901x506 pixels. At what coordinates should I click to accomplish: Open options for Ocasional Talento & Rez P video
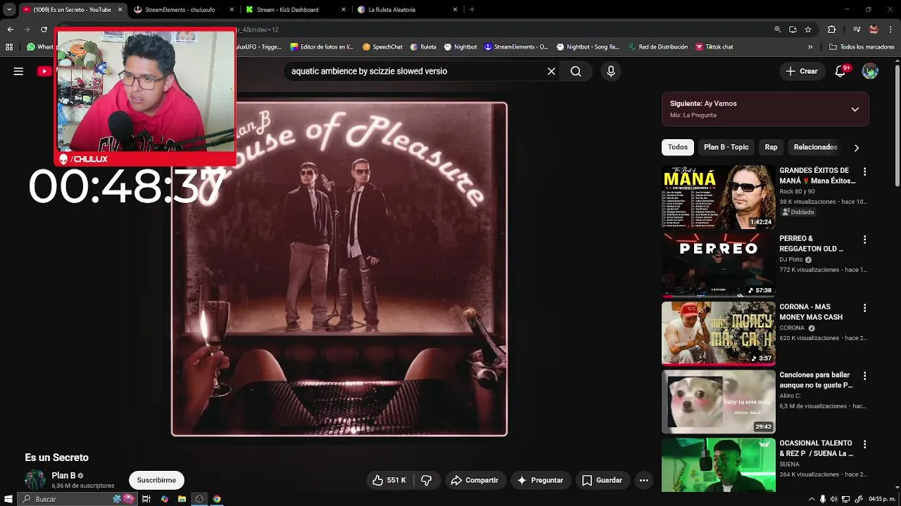(864, 444)
